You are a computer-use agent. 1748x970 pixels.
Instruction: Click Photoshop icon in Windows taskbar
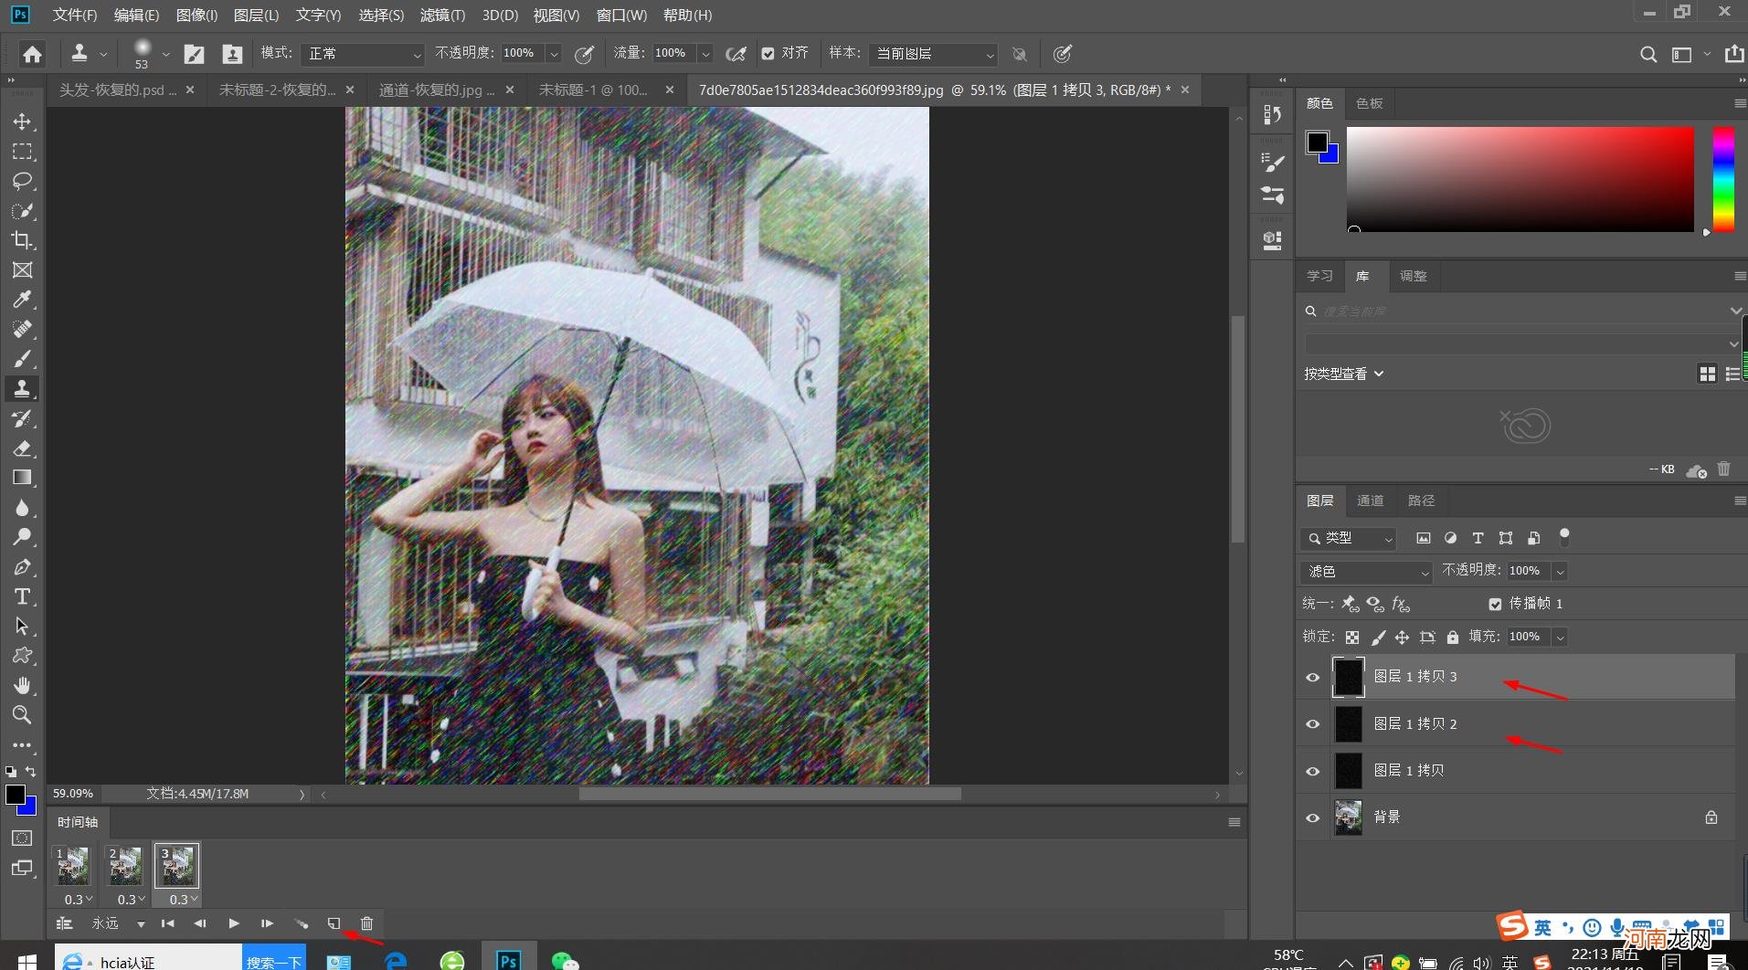click(x=508, y=959)
